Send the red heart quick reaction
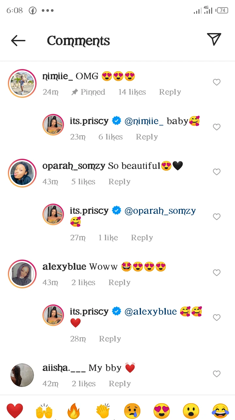The height and width of the screenshot is (420, 235). pos(15,411)
